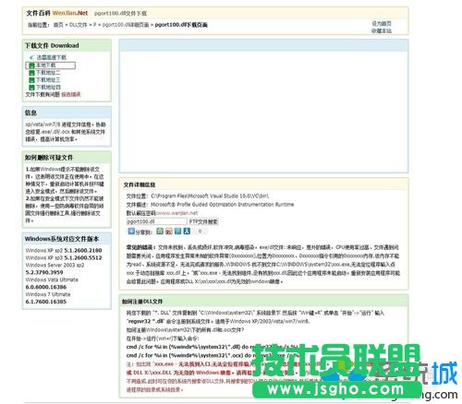Click the Thunder download arrow icon
462x404 pixels.
coord(31,57)
